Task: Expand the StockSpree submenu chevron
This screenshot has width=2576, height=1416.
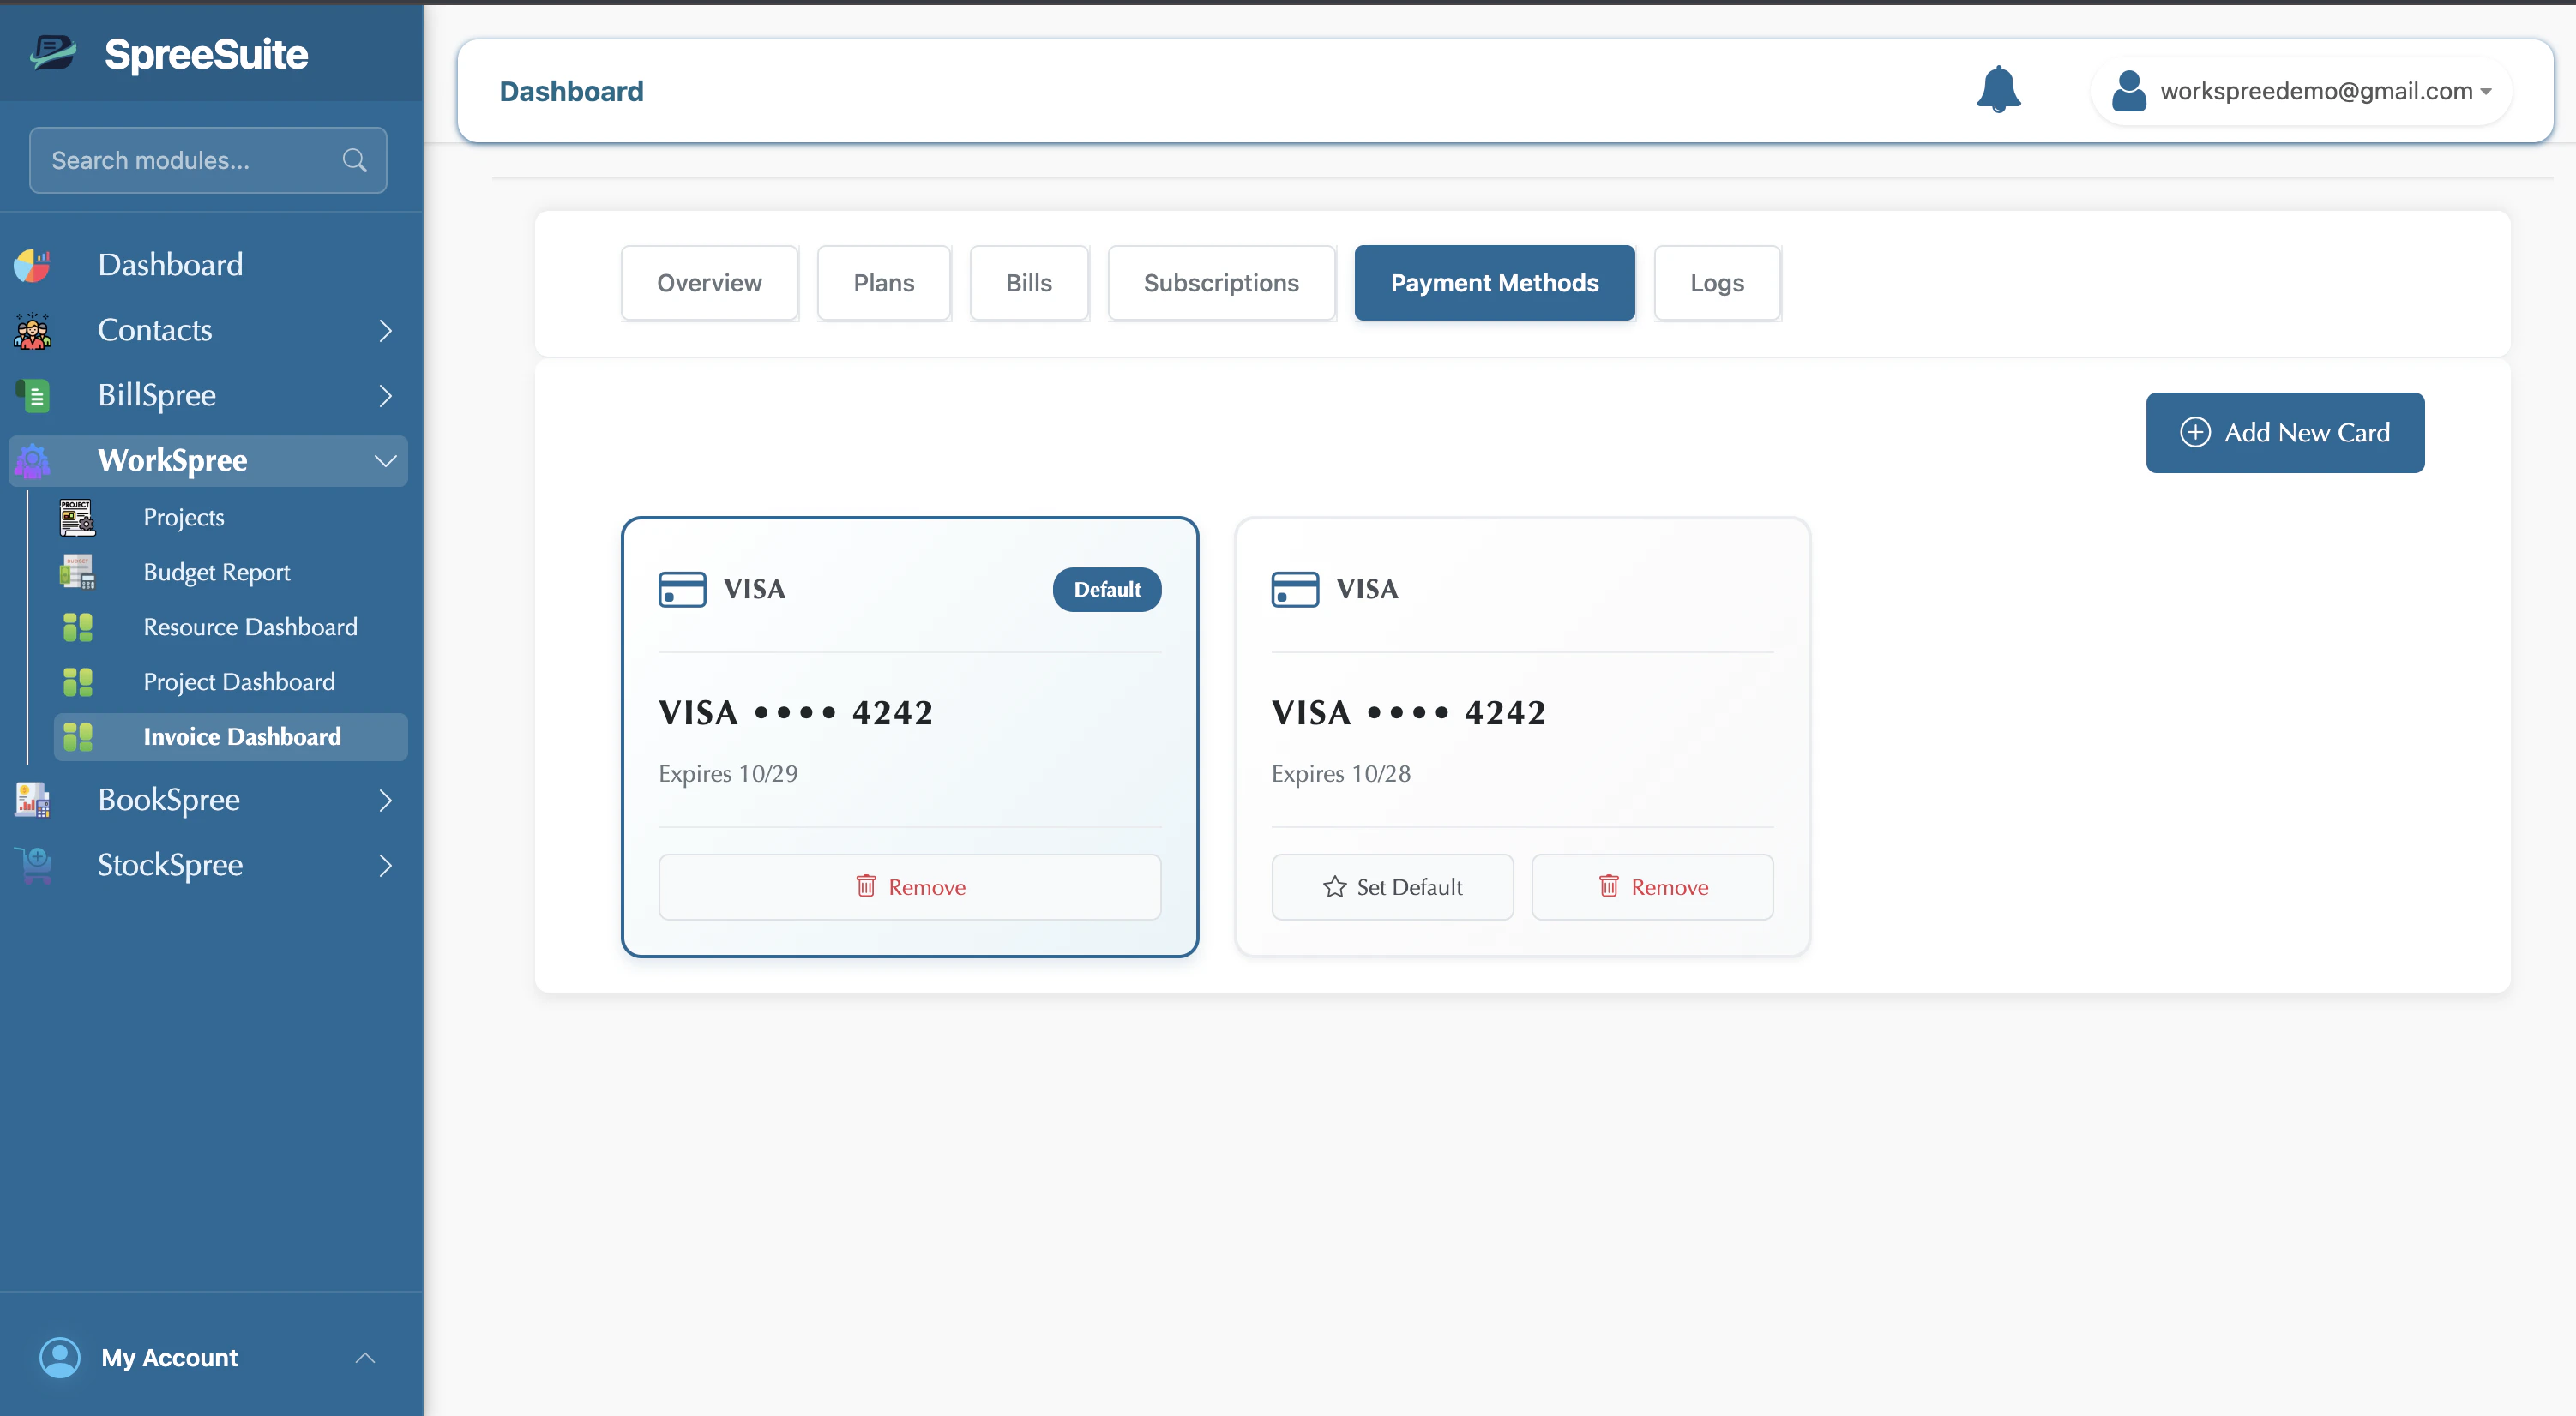Action: [x=386, y=866]
